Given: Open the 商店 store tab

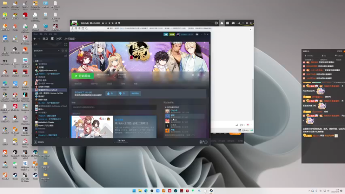Looking at the screenshot, I should pos(45,39).
